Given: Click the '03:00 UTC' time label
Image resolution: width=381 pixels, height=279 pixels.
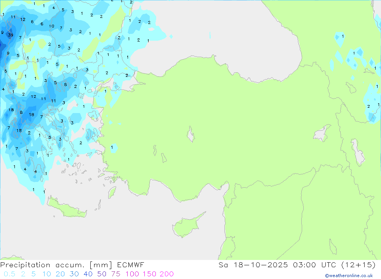Looking at the screenshot, I should (x=314, y=265).
